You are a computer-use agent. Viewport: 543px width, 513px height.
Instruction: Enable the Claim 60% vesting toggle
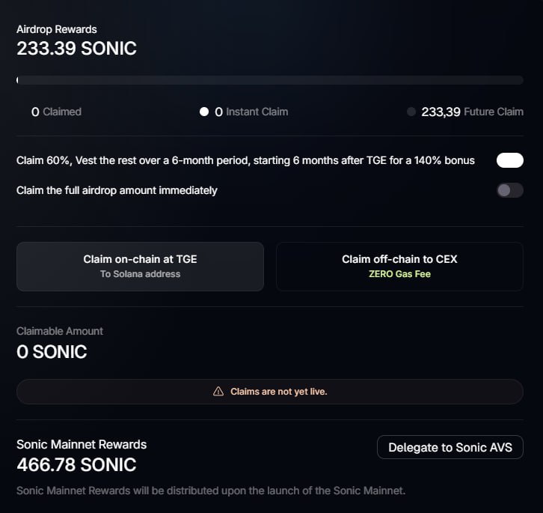click(x=510, y=160)
